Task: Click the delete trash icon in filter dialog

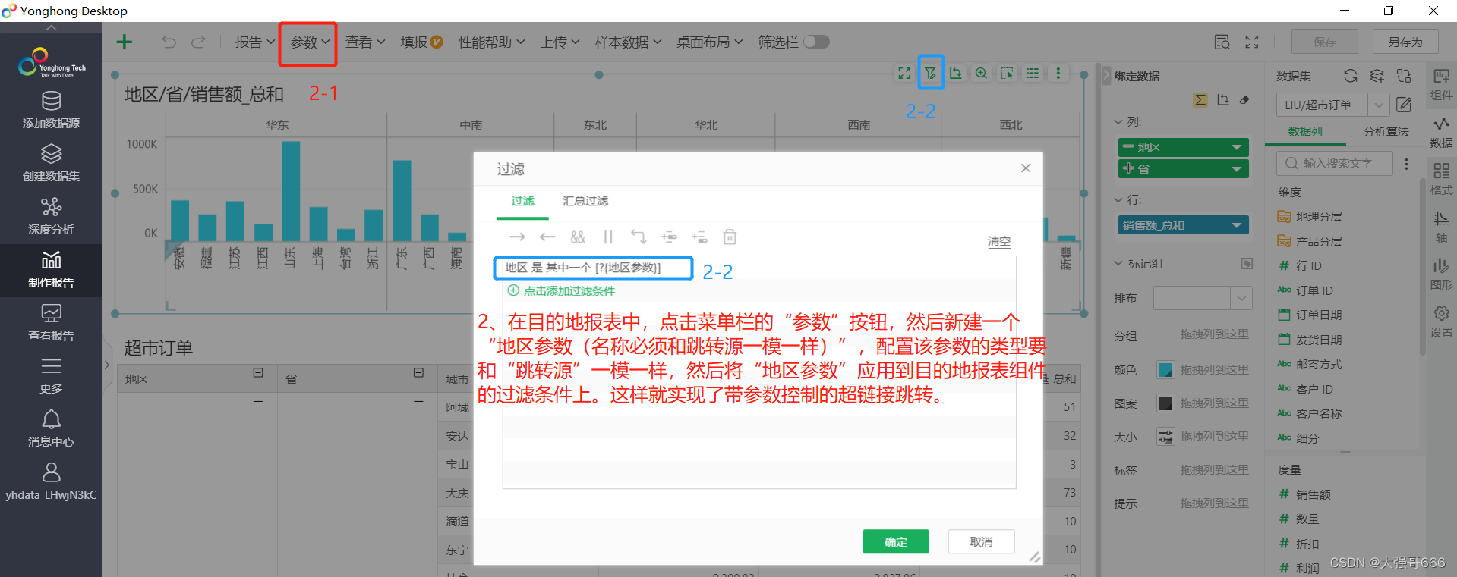Action: coord(730,237)
